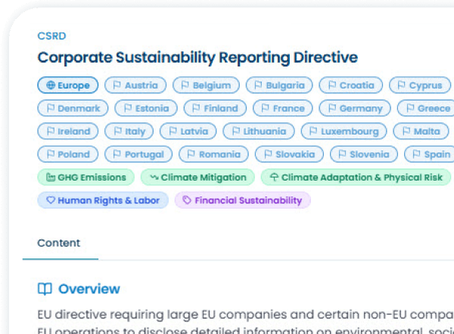Click the Slovakia tag

pyautogui.click(x=289, y=154)
